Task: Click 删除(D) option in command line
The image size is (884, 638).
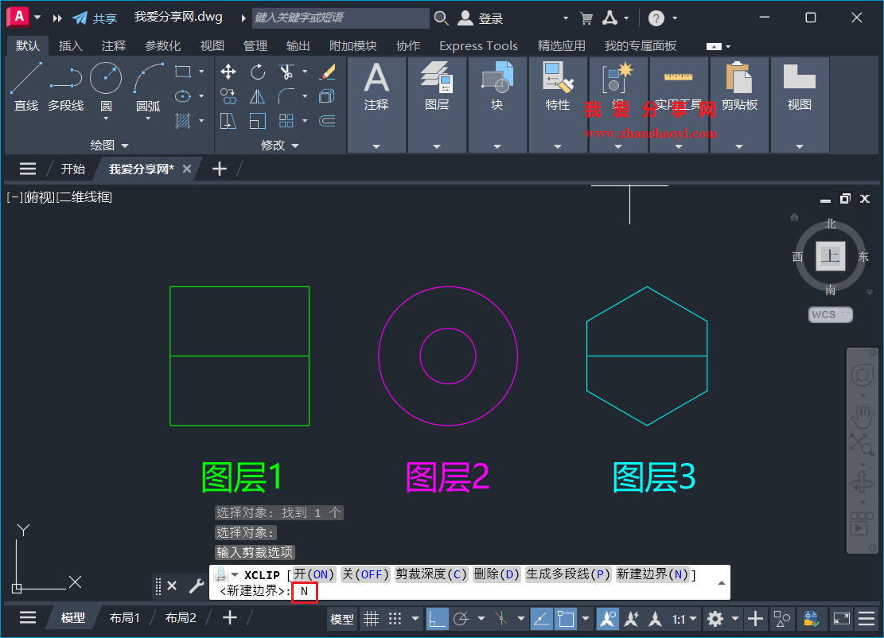Action: coord(496,574)
